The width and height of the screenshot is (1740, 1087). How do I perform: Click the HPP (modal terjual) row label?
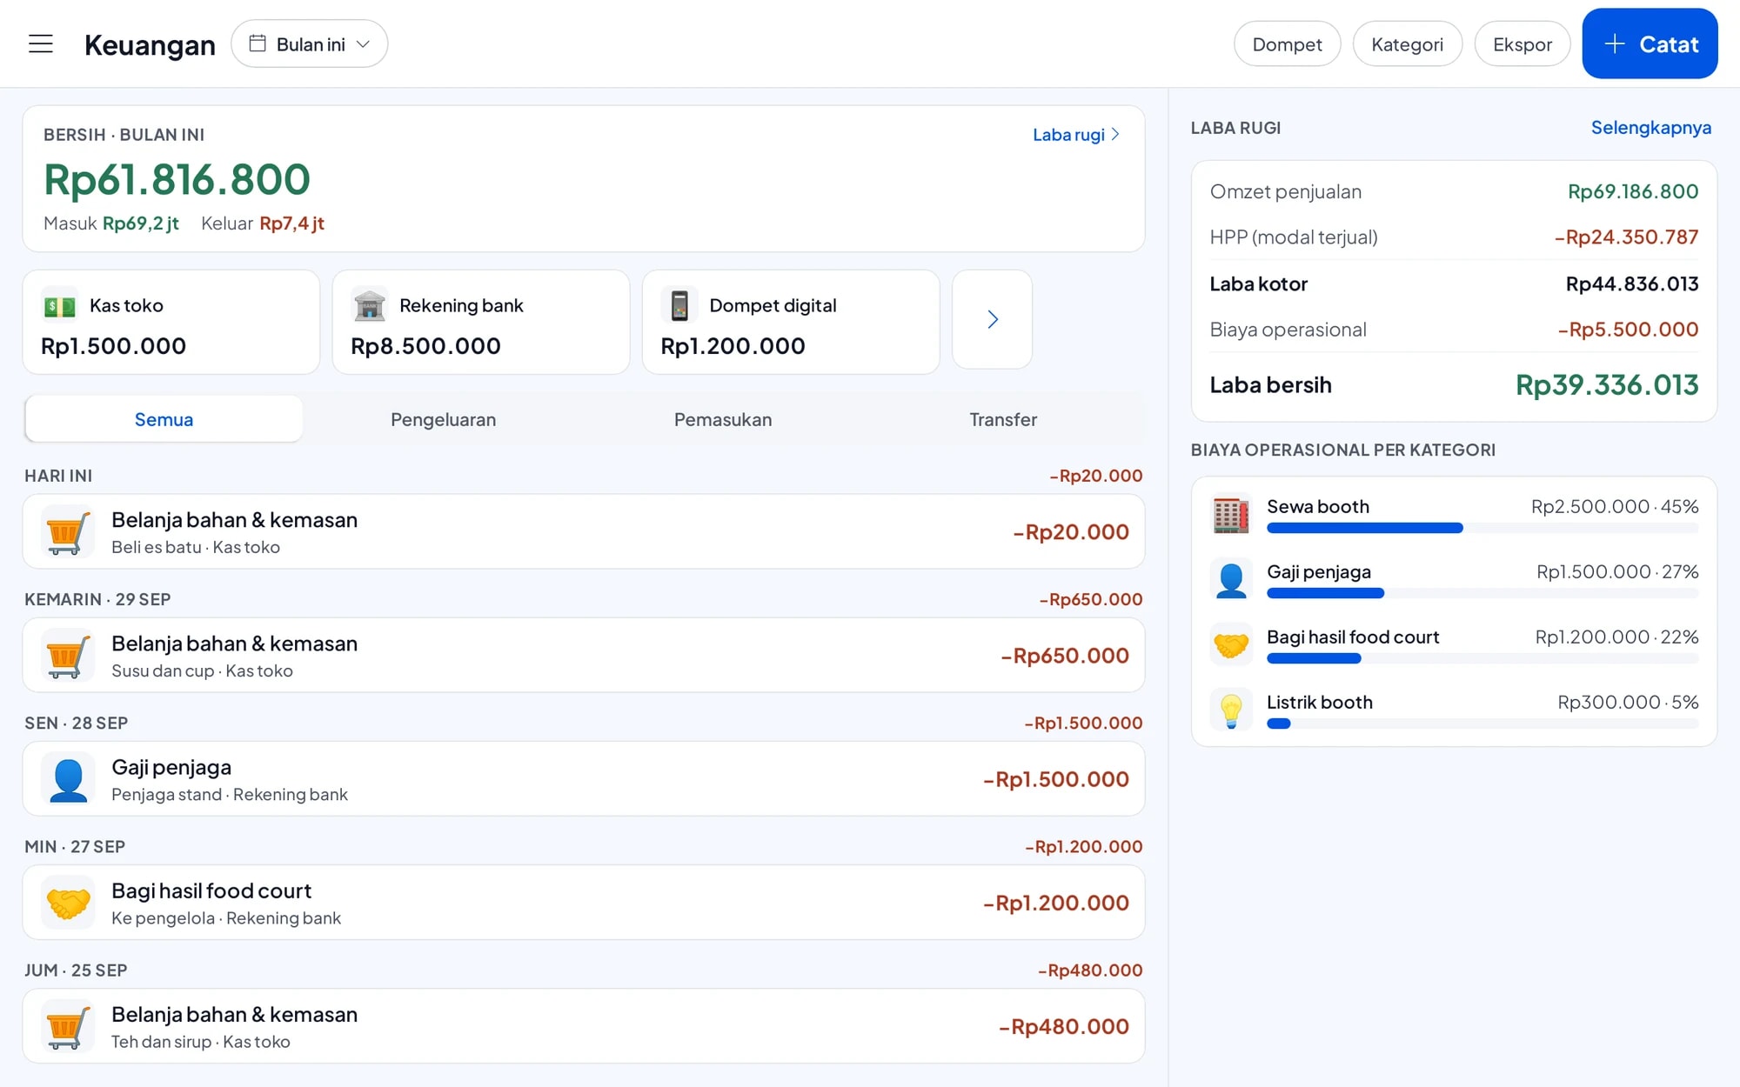tap(1293, 237)
